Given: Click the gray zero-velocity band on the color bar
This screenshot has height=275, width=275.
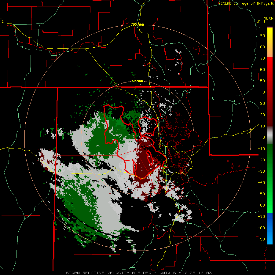Looking at the screenshot, I should click(270, 135).
